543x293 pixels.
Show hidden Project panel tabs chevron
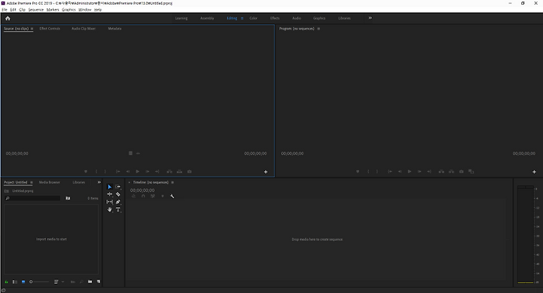click(x=99, y=182)
